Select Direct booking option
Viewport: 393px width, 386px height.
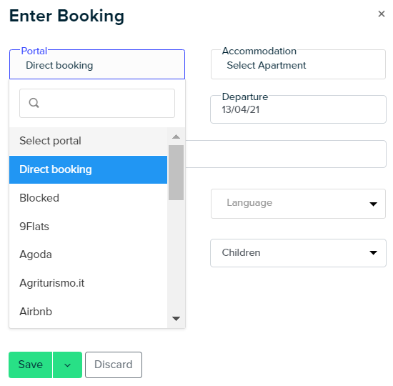click(88, 169)
